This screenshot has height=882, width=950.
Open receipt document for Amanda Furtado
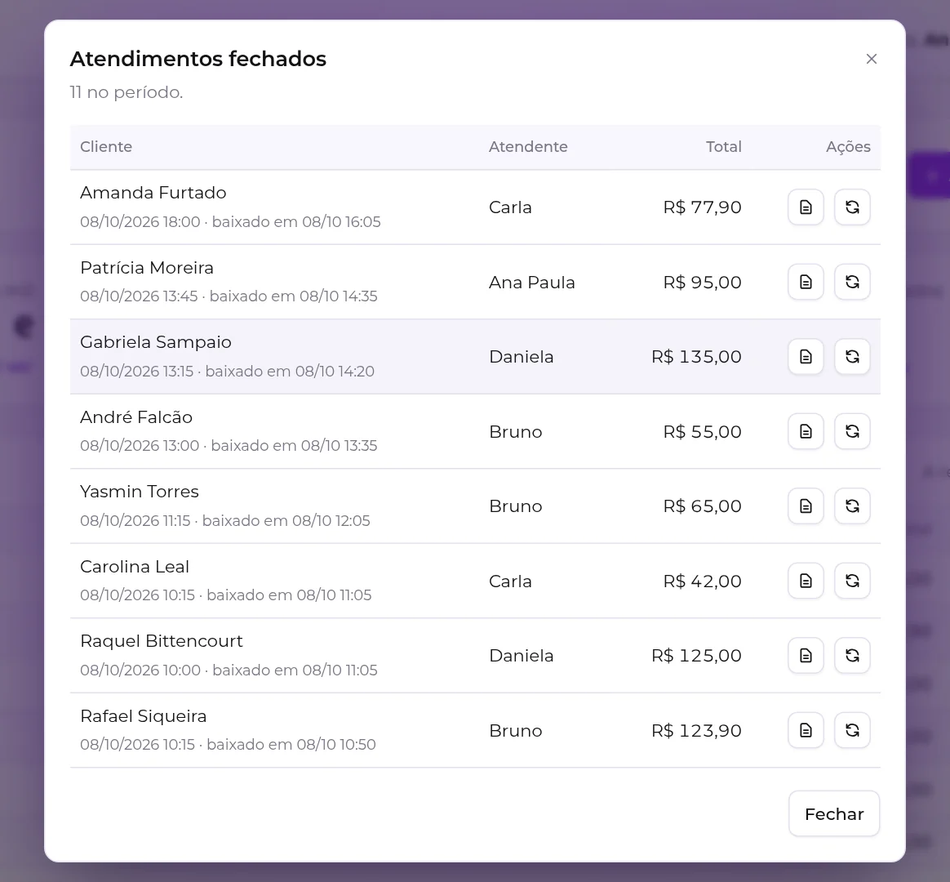pos(806,207)
